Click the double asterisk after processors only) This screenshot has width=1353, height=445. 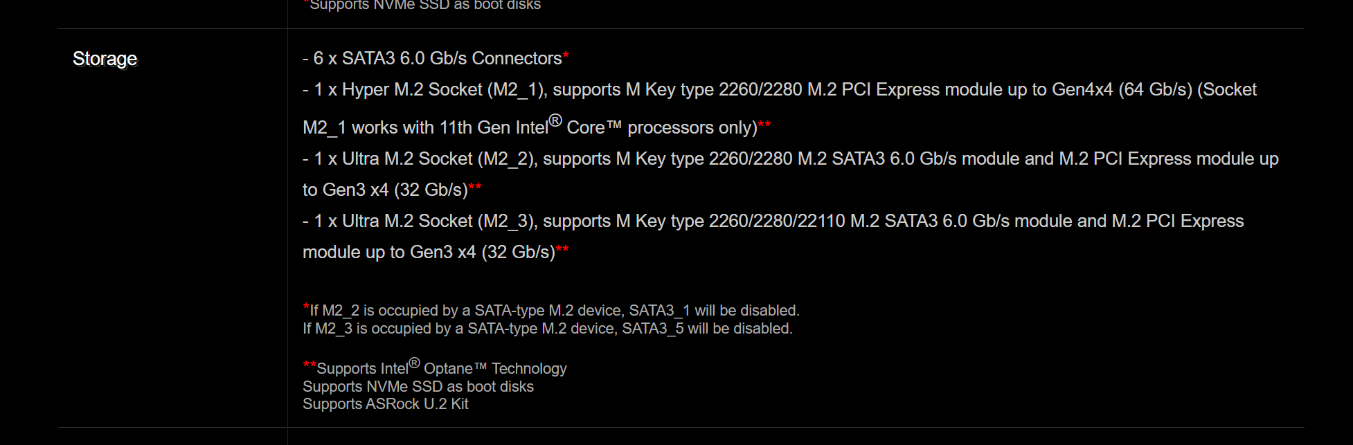764,125
